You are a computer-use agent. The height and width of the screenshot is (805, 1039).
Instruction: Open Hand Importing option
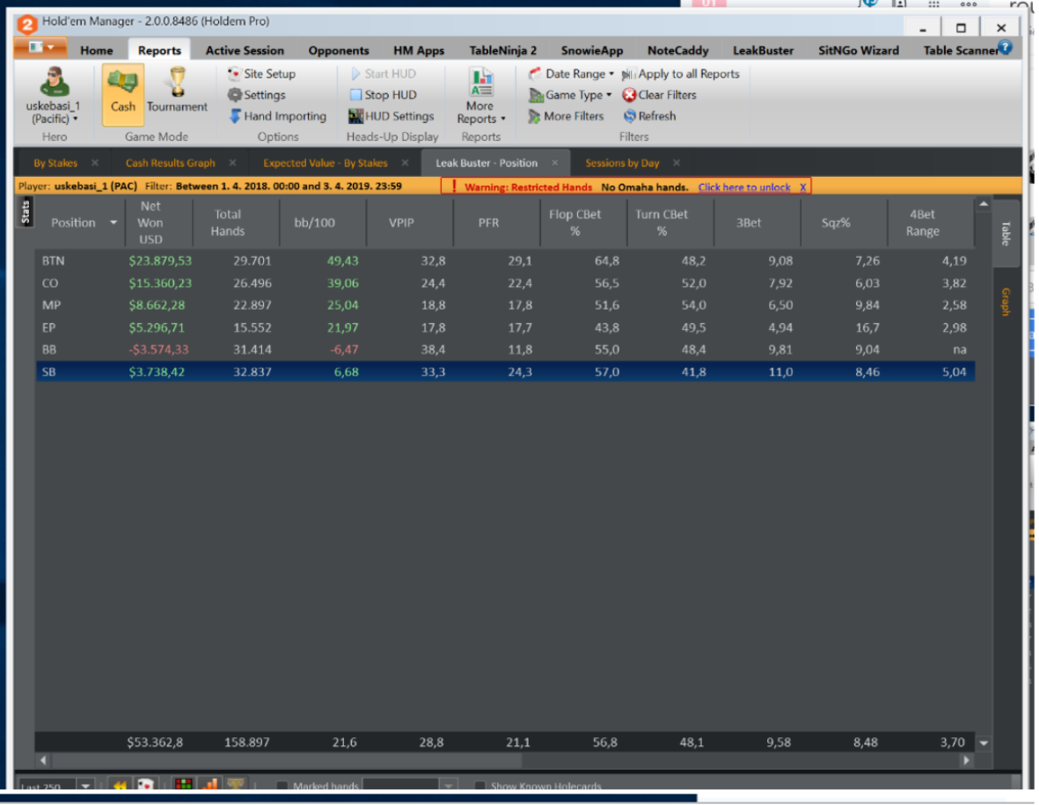point(278,116)
